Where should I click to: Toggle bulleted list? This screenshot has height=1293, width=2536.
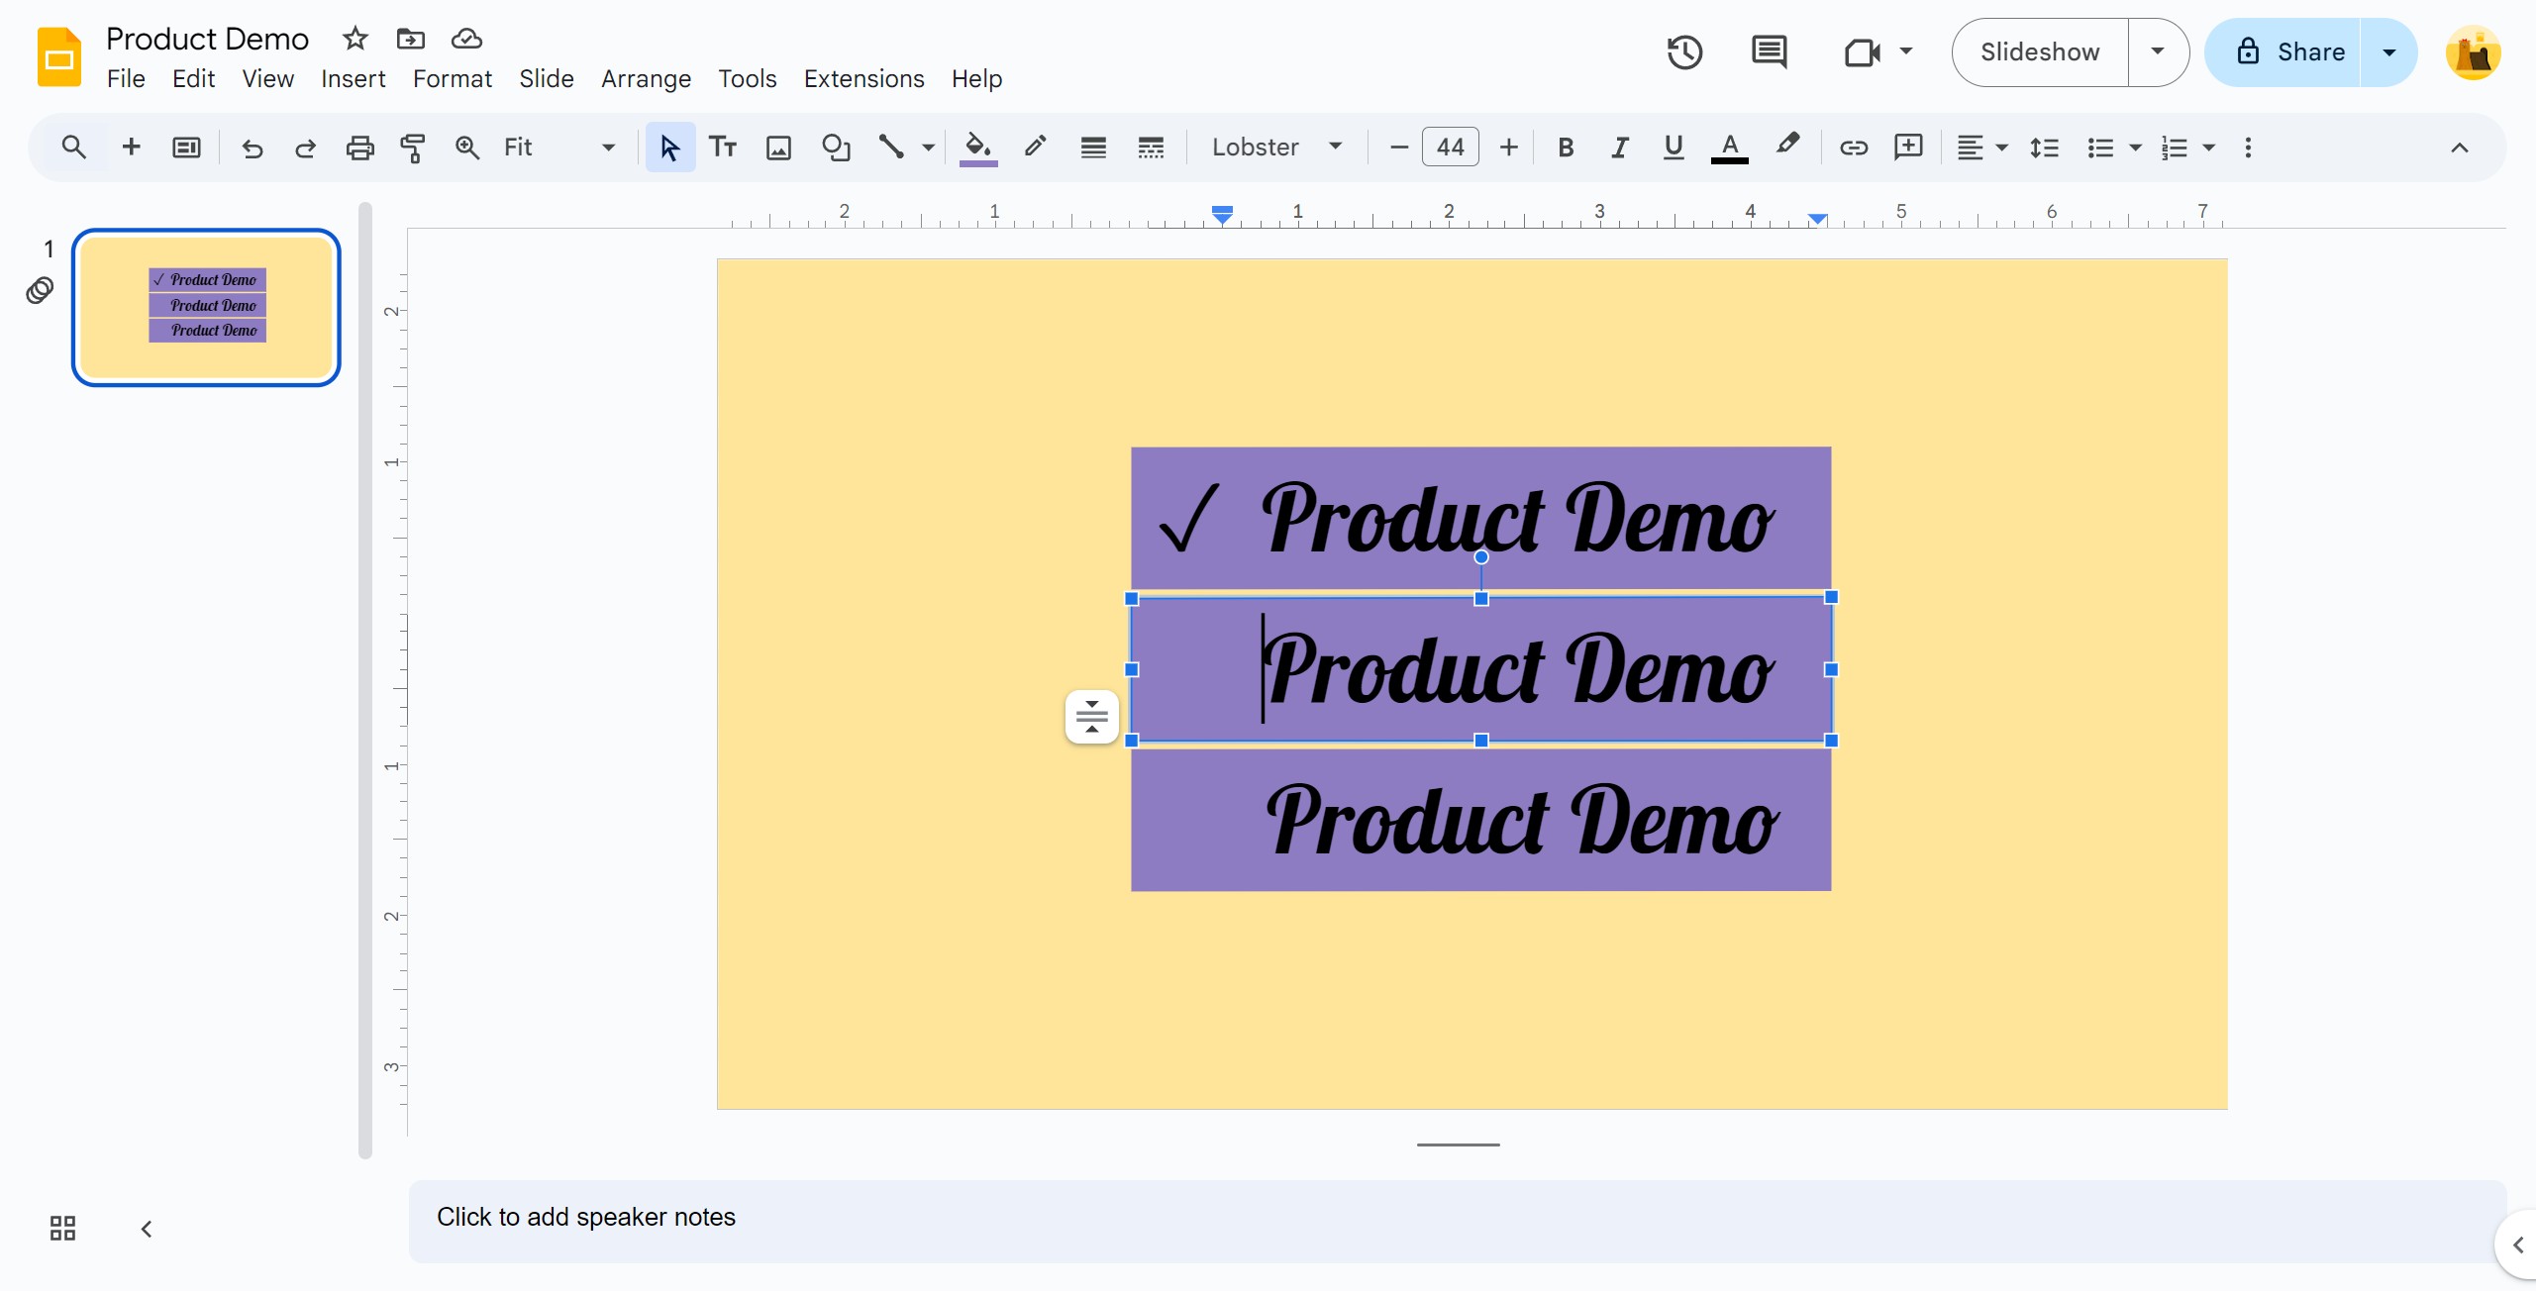click(x=2100, y=148)
